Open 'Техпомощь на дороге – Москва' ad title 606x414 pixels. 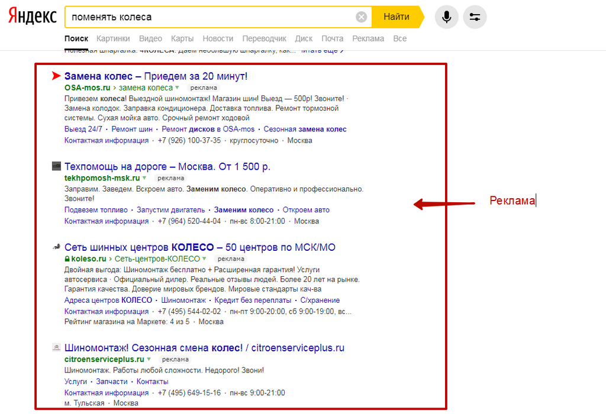point(167,166)
